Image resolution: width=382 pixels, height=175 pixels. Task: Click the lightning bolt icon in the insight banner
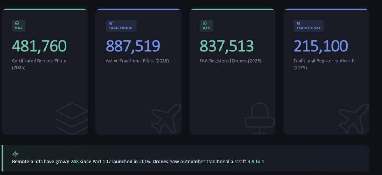click(x=15, y=154)
